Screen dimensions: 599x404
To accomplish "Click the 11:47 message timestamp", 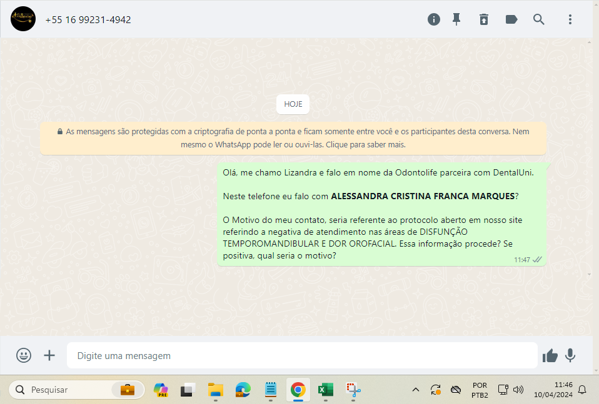I will 522,260.
